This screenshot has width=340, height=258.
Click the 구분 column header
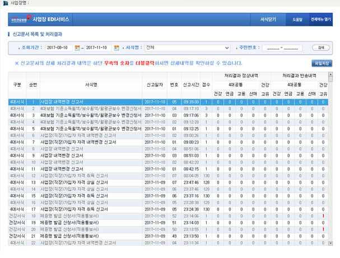17,85
